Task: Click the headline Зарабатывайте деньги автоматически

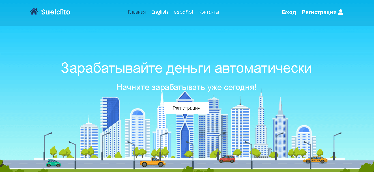Action: point(186,68)
